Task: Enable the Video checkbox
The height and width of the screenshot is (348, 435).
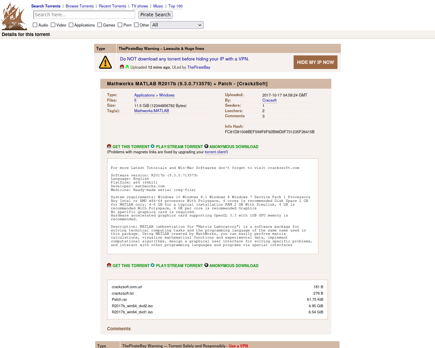Action: pyautogui.click(x=53, y=25)
